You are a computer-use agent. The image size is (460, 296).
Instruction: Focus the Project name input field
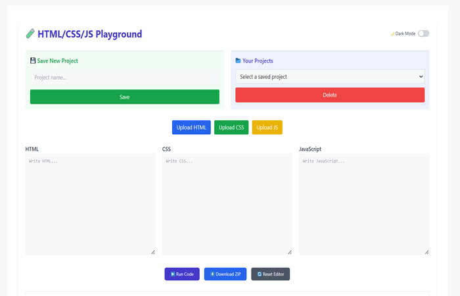[125, 78]
